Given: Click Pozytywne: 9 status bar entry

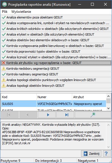Looking at the screenshot, I should click(x=11, y=161).
